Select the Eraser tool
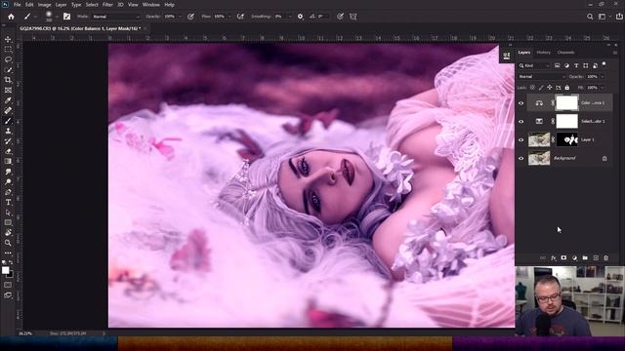Screen dimensions: 625x351 click(8, 151)
